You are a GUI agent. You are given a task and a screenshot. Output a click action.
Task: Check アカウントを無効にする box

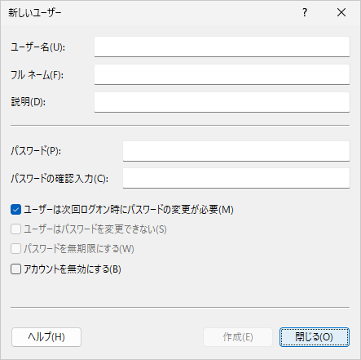[x=15, y=269]
